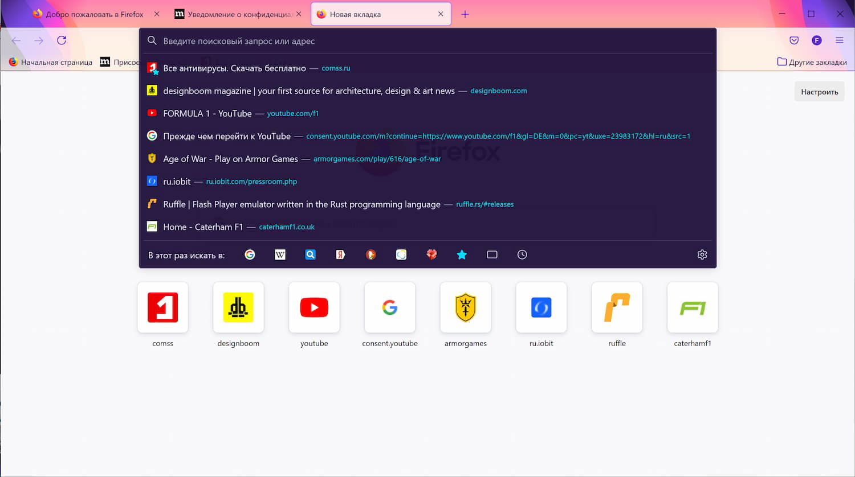This screenshot has height=477, width=855.
Task: Search in history via the clock icon
Action: (522, 254)
